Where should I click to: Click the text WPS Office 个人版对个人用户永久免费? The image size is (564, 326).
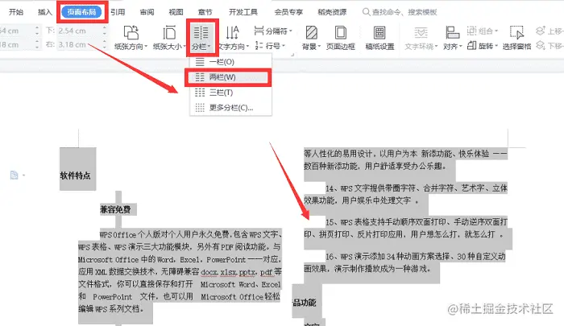pyautogui.click(x=164, y=235)
